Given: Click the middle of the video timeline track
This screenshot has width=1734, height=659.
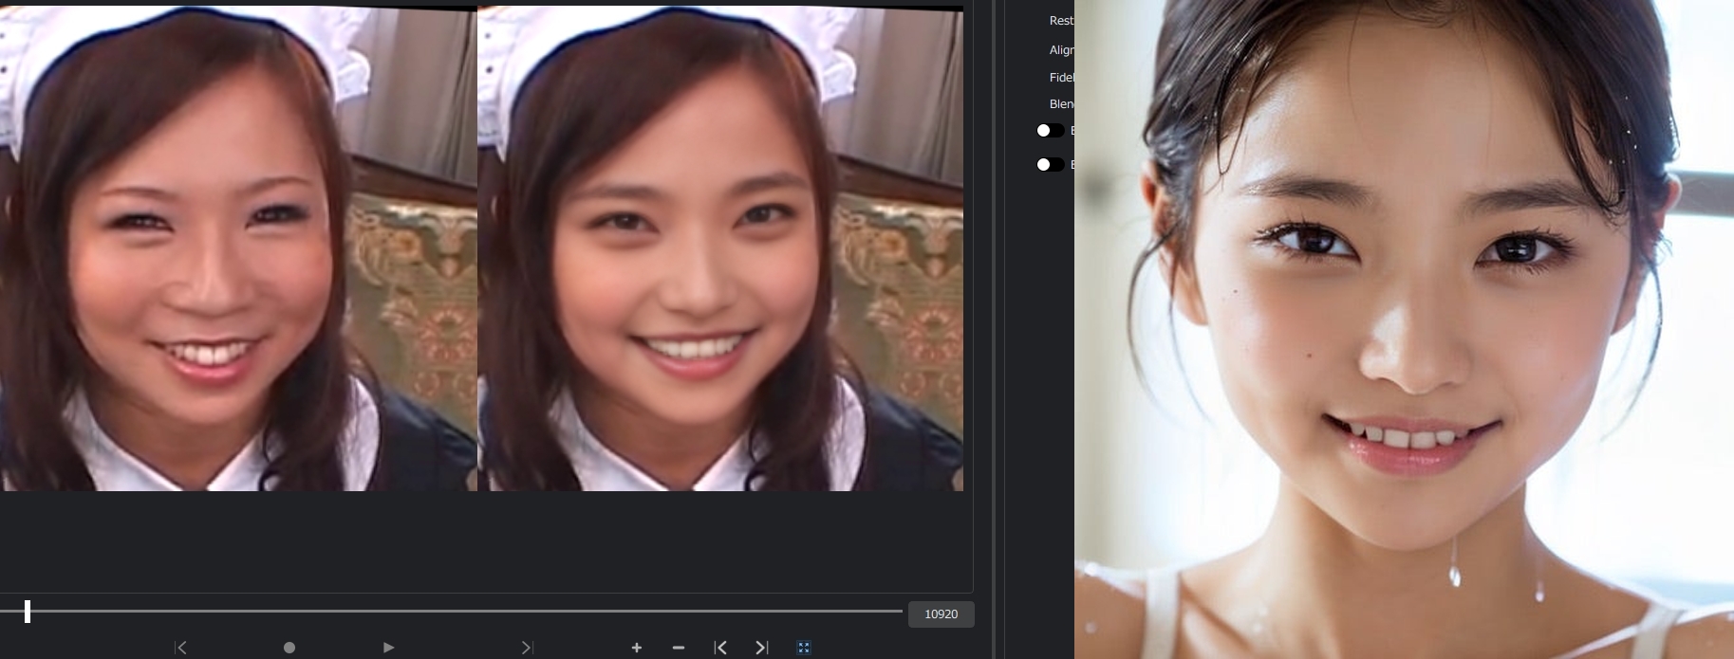Looking at the screenshot, I should [451, 612].
